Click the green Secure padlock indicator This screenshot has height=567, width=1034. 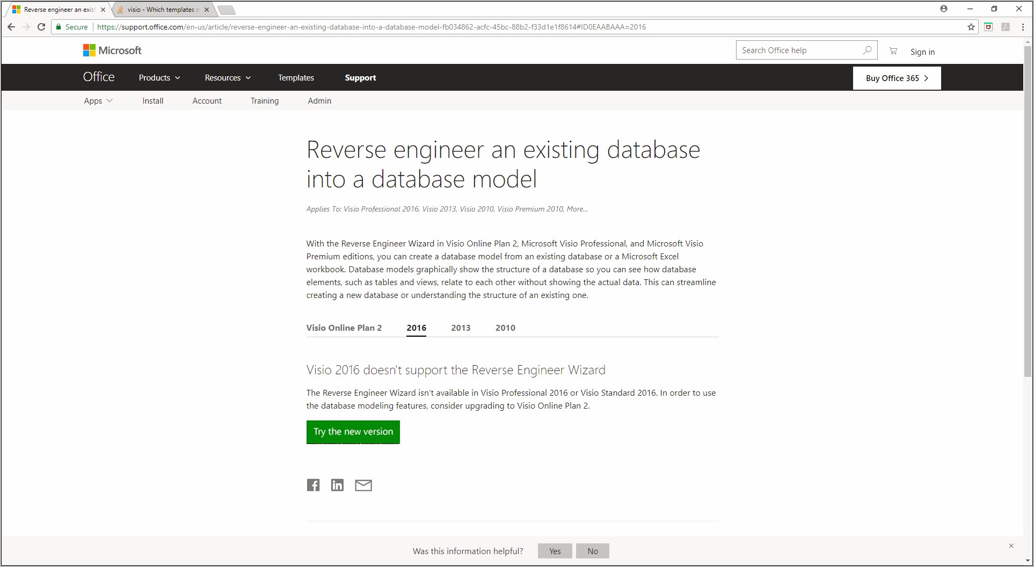click(x=72, y=27)
